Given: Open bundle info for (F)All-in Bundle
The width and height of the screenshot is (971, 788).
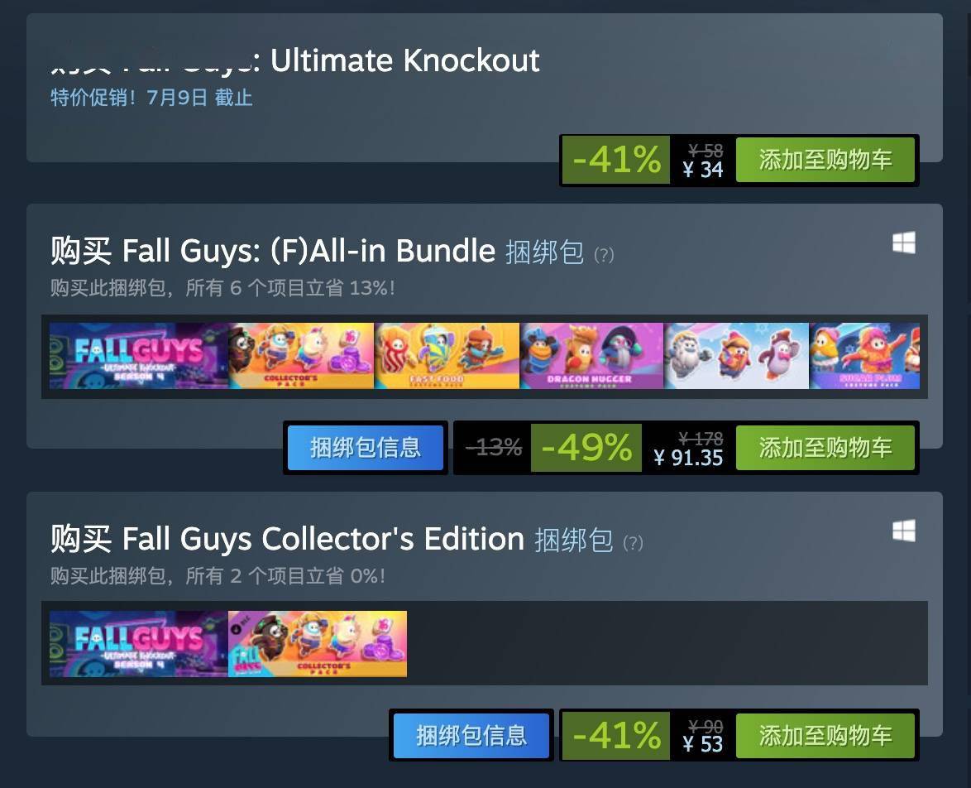Looking at the screenshot, I should pos(366,448).
